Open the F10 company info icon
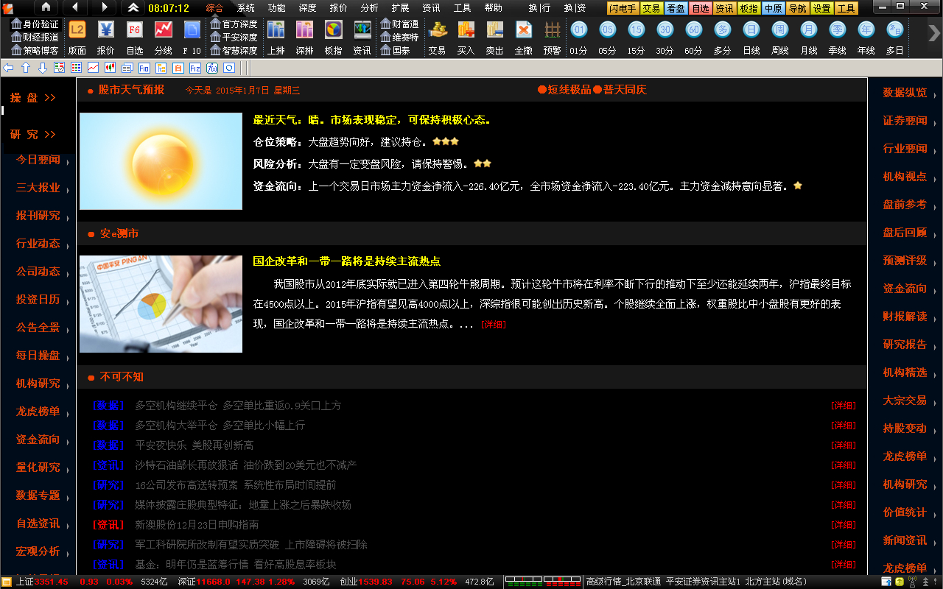The image size is (943, 589). [192, 38]
